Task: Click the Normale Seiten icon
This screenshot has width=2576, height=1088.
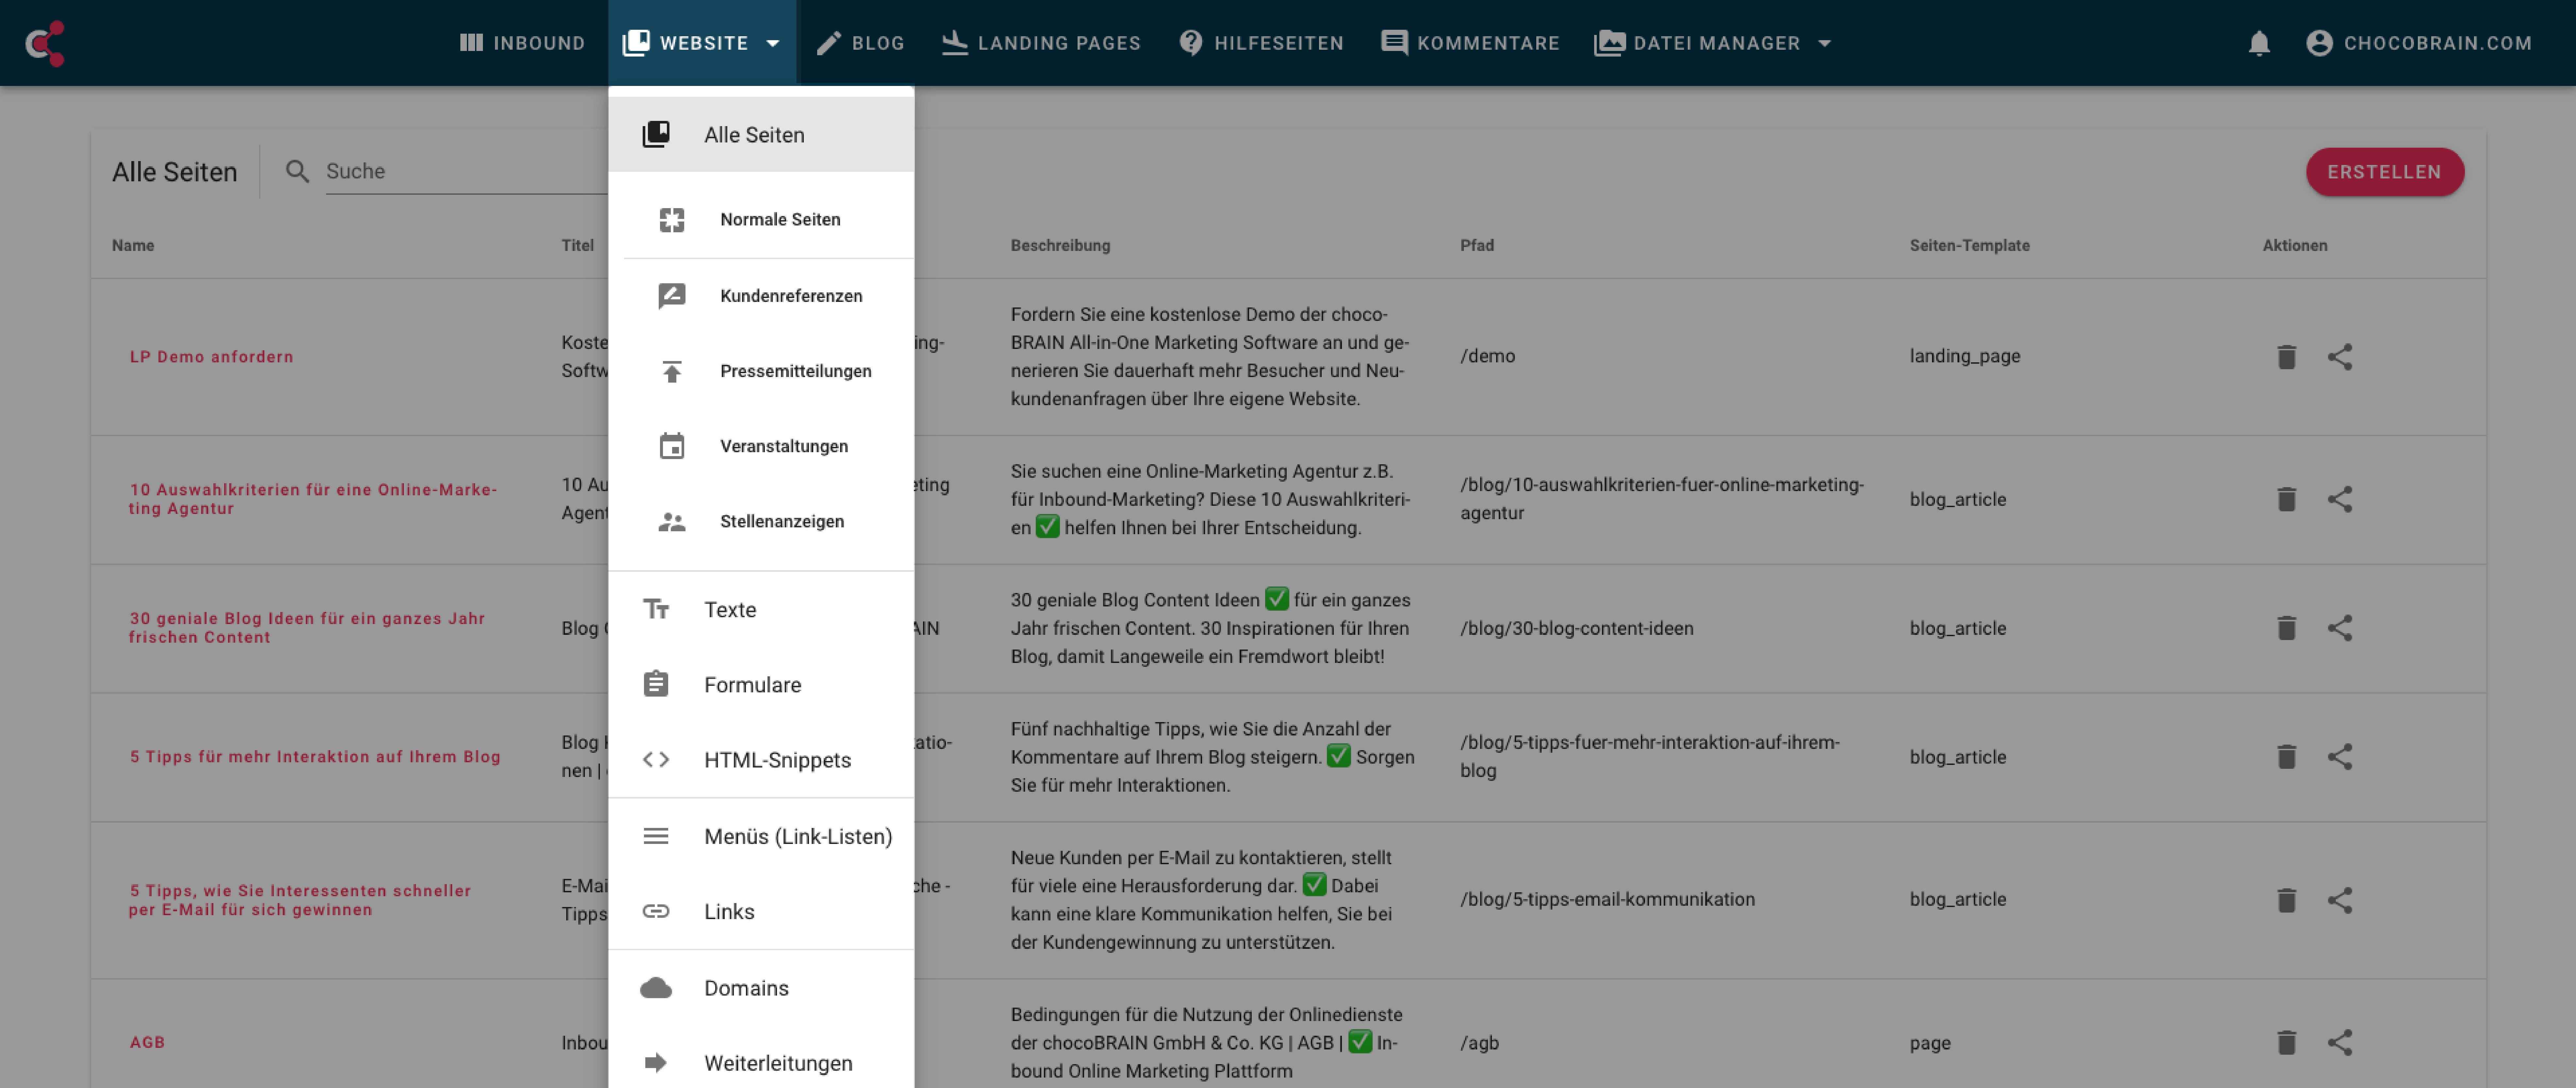Action: point(672,220)
